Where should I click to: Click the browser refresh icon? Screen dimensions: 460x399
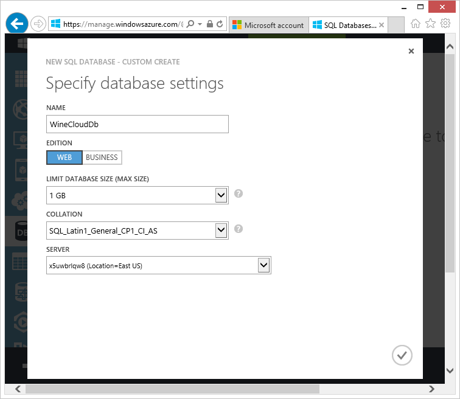(220, 24)
